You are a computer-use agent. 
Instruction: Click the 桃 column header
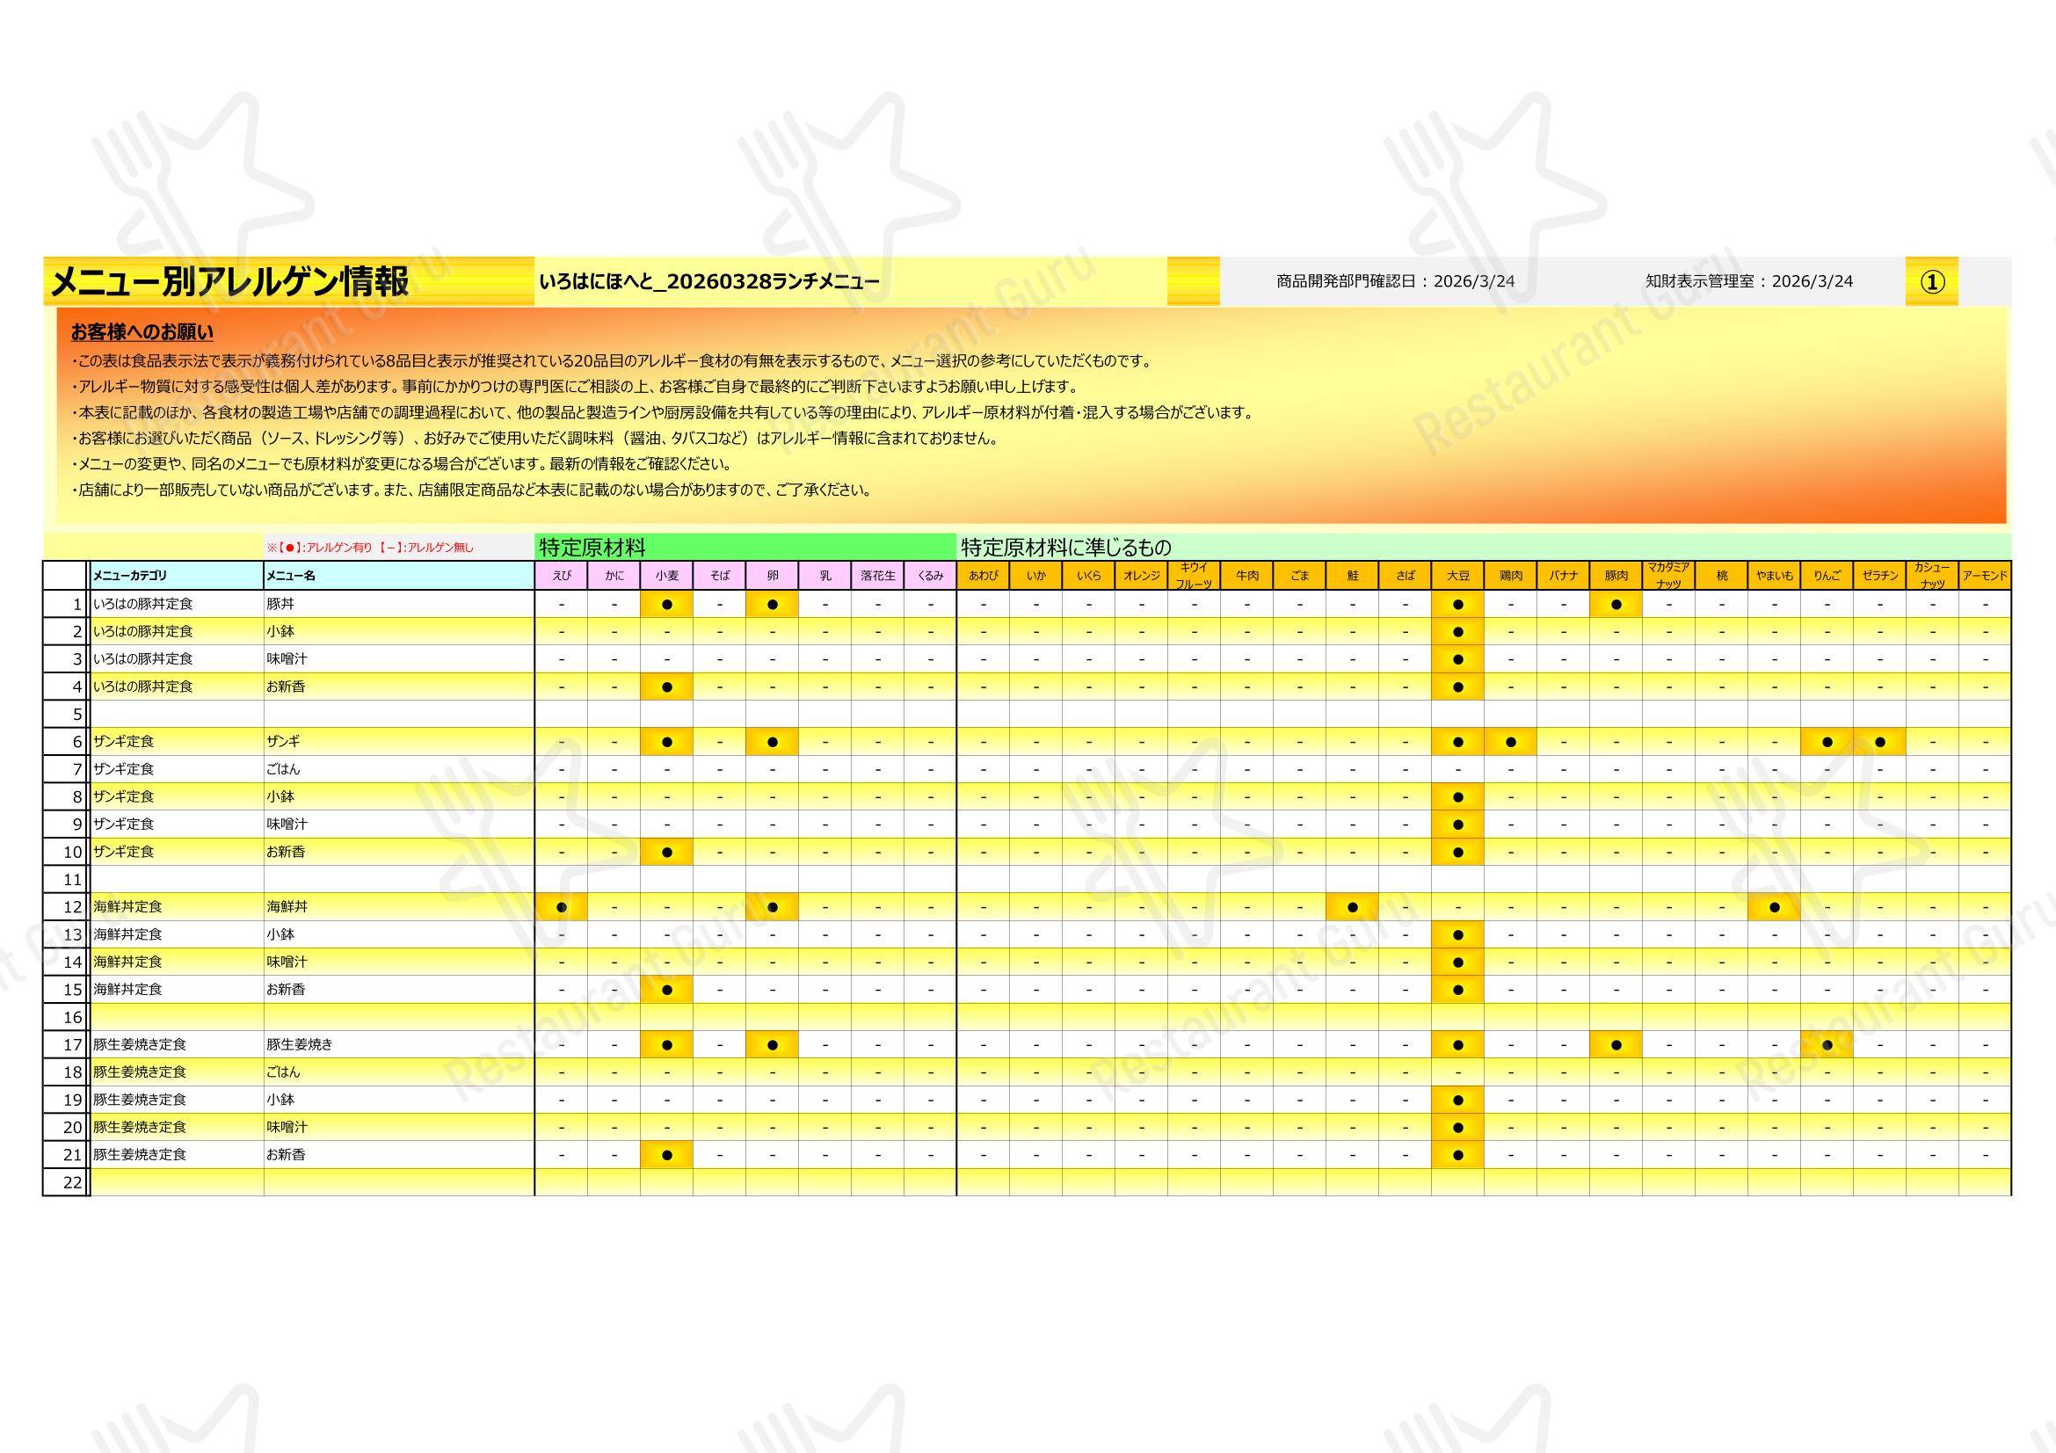click(x=1722, y=576)
